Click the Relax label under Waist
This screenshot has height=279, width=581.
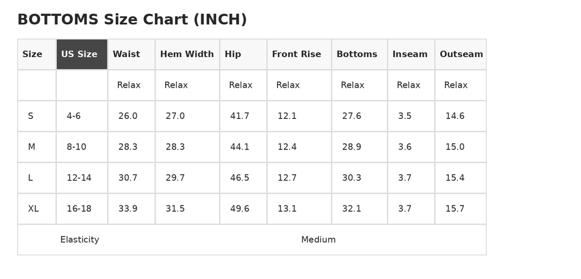coord(129,85)
